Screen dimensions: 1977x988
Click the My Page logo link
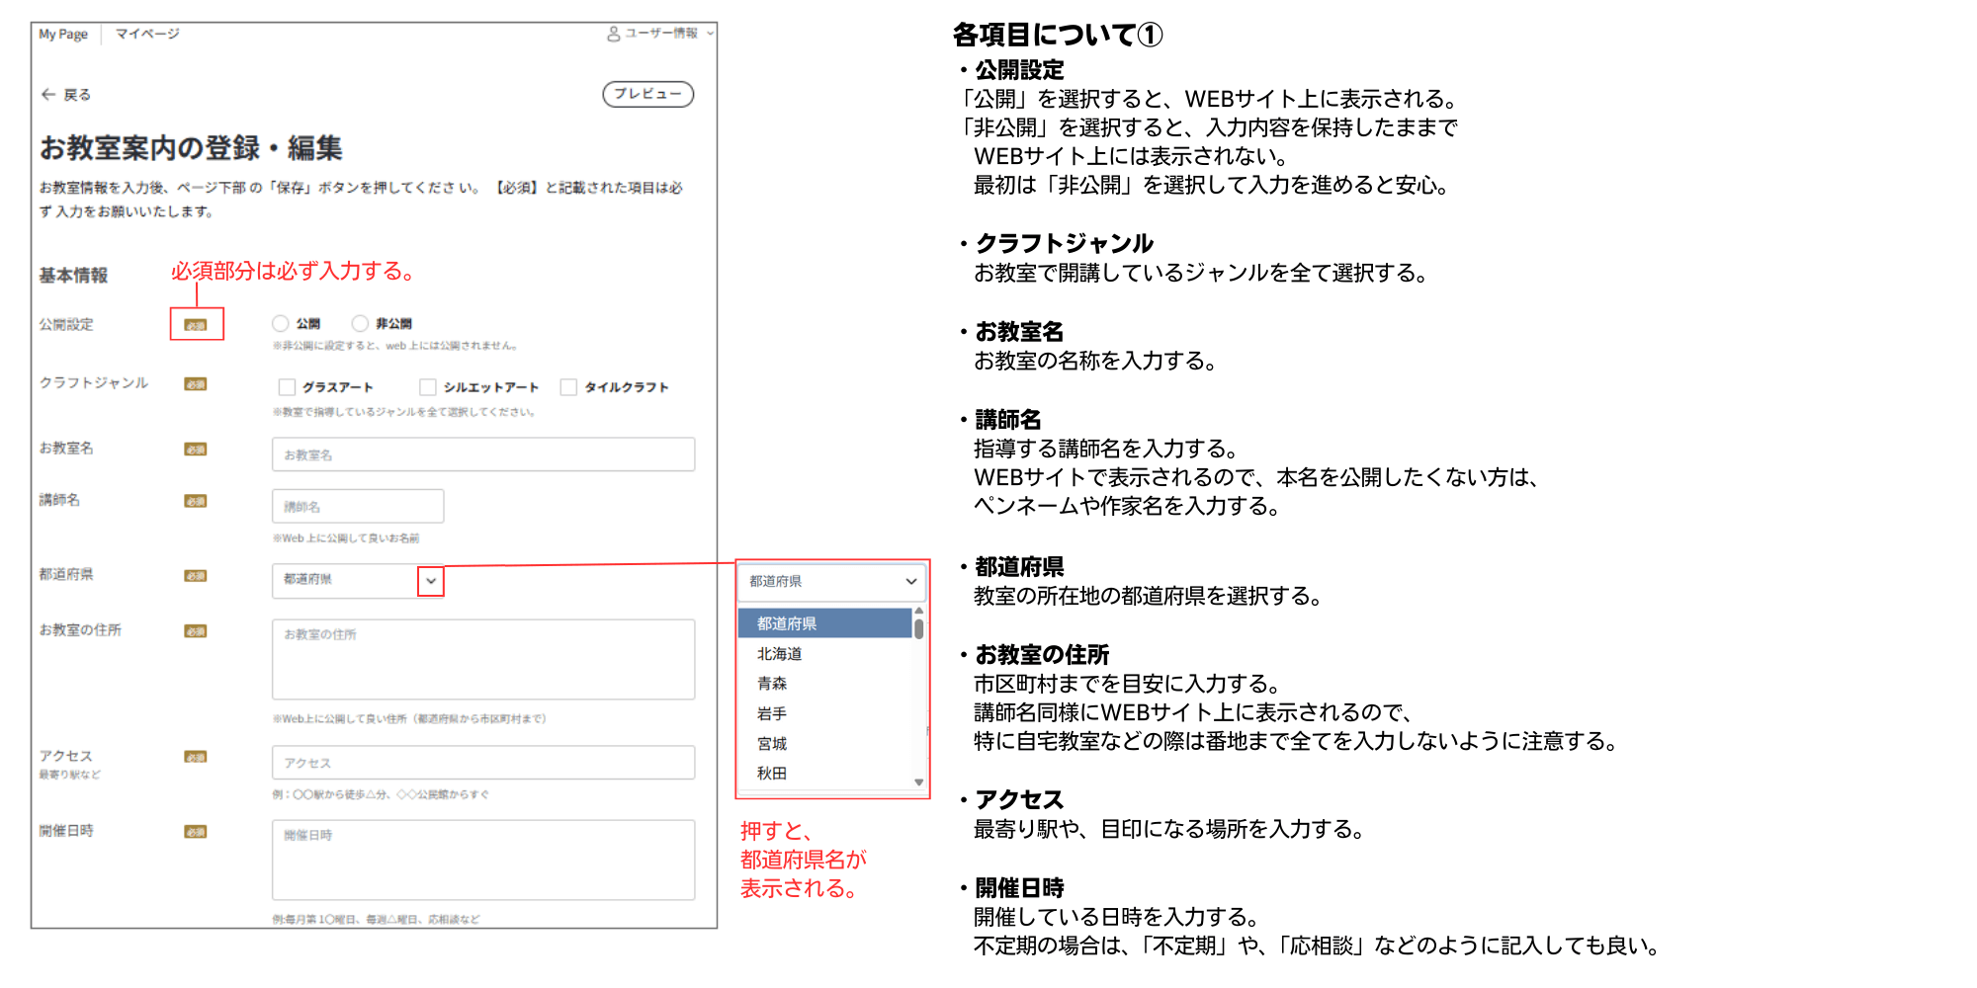point(63,34)
